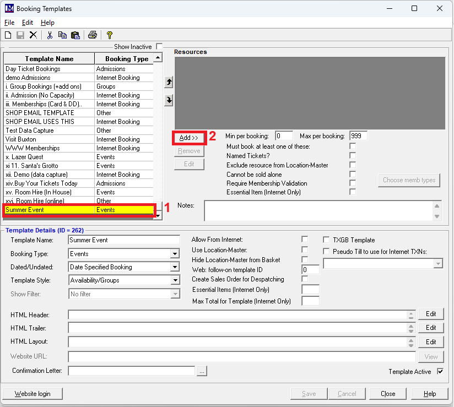
Task: Toggle the TXGB Template checkbox
Action: coord(327,240)
